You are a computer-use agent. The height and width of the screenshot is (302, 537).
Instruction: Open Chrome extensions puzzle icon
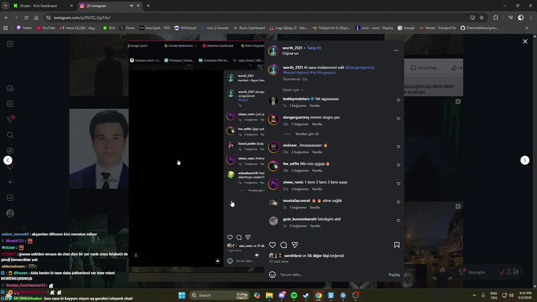(496, 18)
